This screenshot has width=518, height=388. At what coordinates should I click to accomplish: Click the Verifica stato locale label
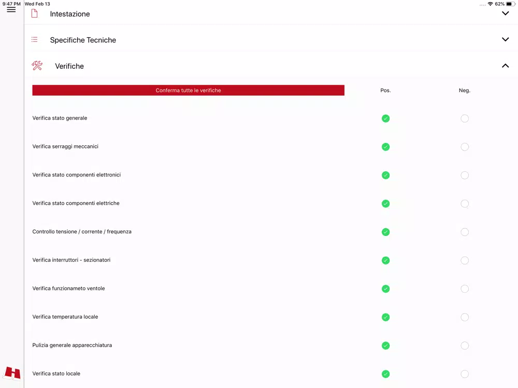click(x=56, y=373)
